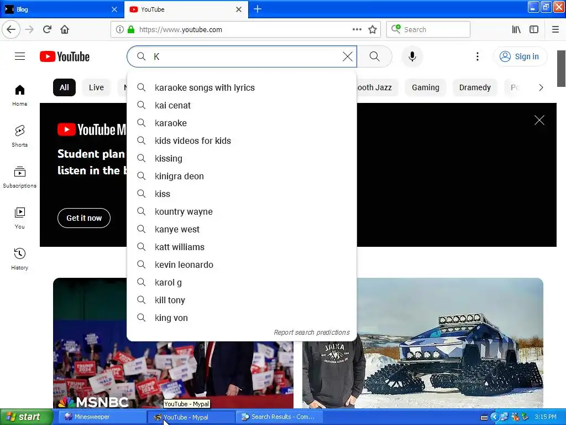Screen dimensions: 566x425
Task: Open the YouTube guide hamburger menu
Action: pos(20,56)
